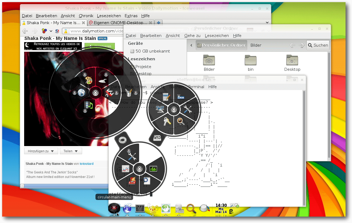This screenshot has height=223, width=352.
Task: Launch the line-chart statistics item
Action: pos(125,169)
